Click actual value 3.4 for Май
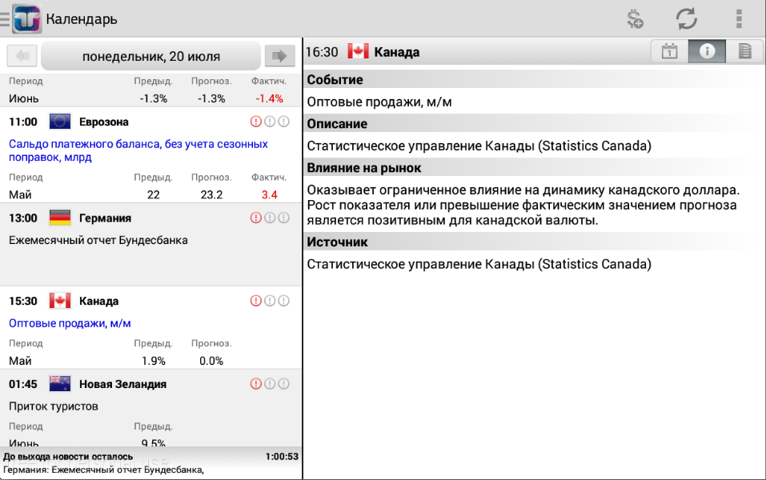 pyautogui.click(x=269, y=195)
